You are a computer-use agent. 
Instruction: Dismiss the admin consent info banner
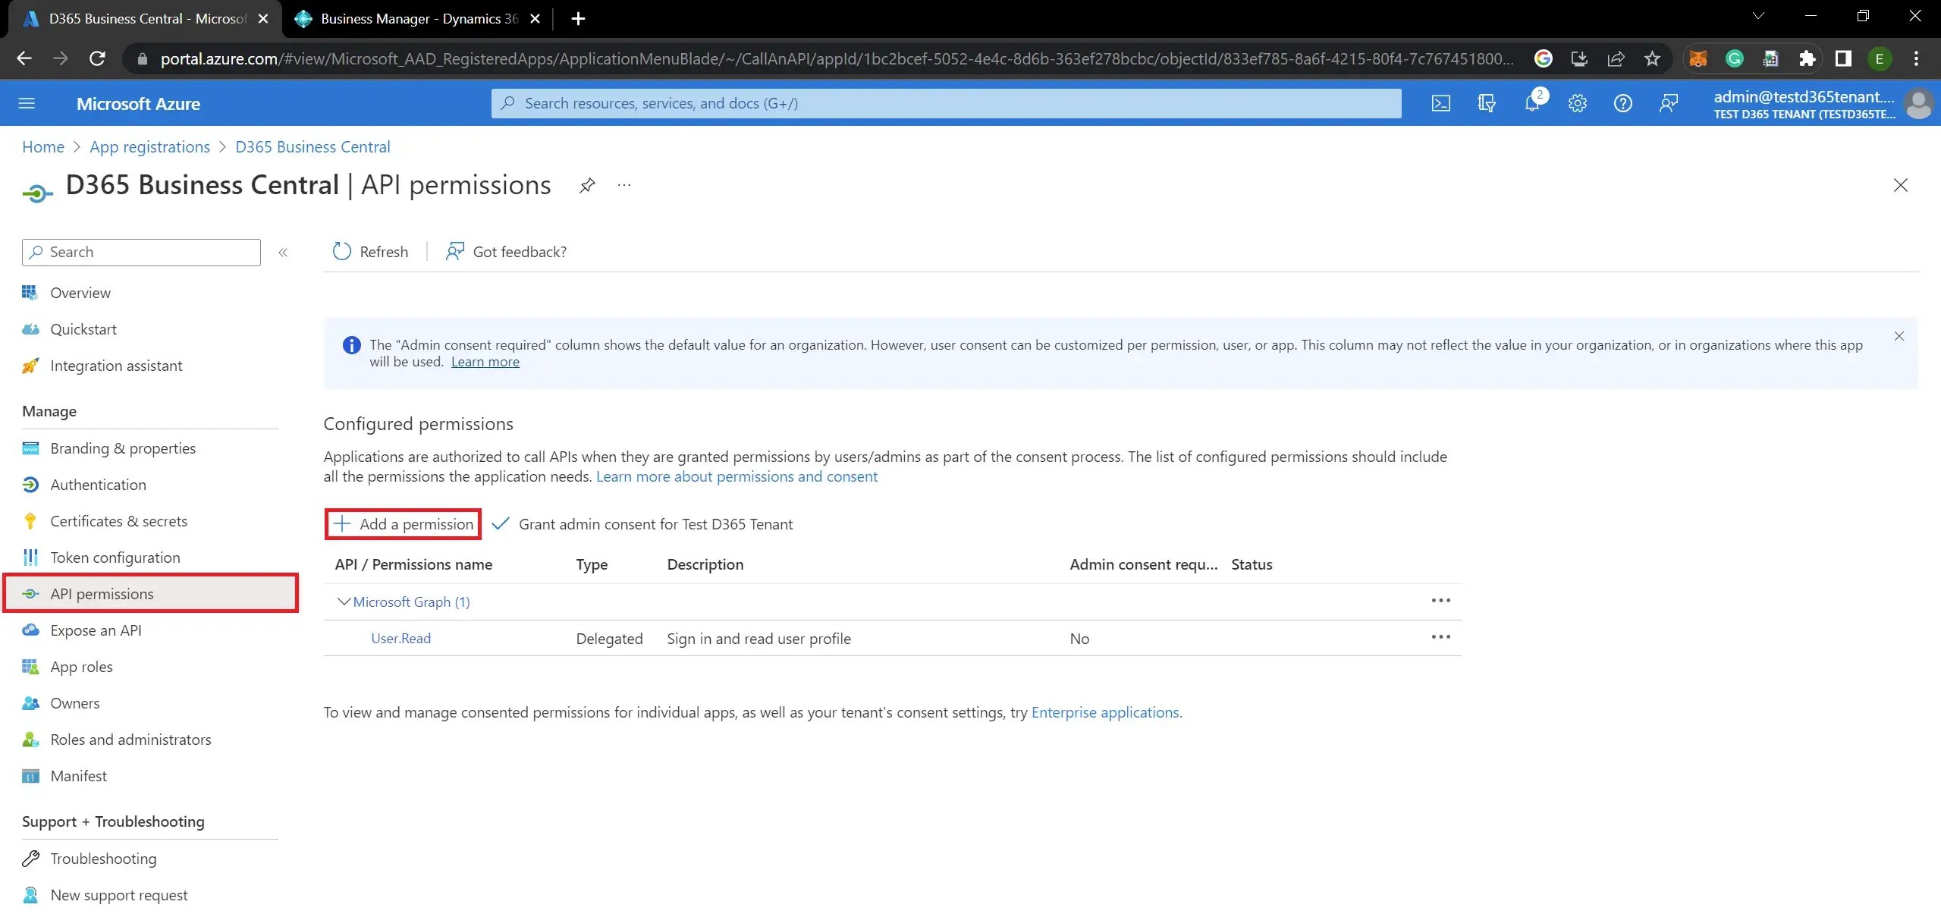tap(1899, 336)
